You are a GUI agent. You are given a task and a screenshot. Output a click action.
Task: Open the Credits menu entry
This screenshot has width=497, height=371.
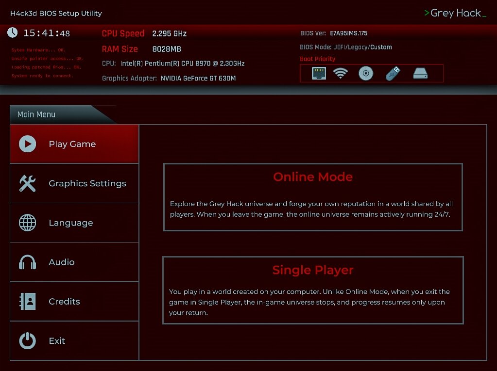pyautogui.click(x=74, y=302)
